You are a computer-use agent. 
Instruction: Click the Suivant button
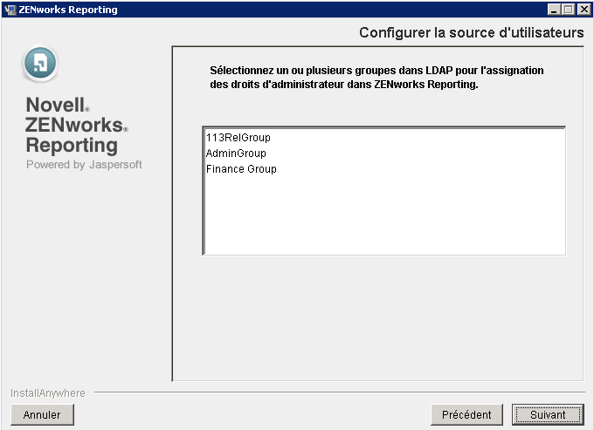click(548, 414)
